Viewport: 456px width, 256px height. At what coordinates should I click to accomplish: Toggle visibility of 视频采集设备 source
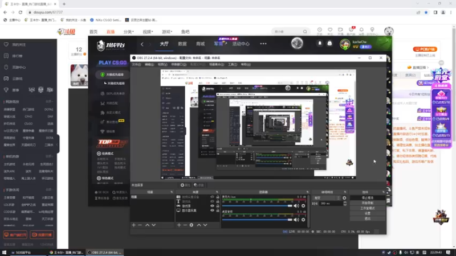[212, 197]
